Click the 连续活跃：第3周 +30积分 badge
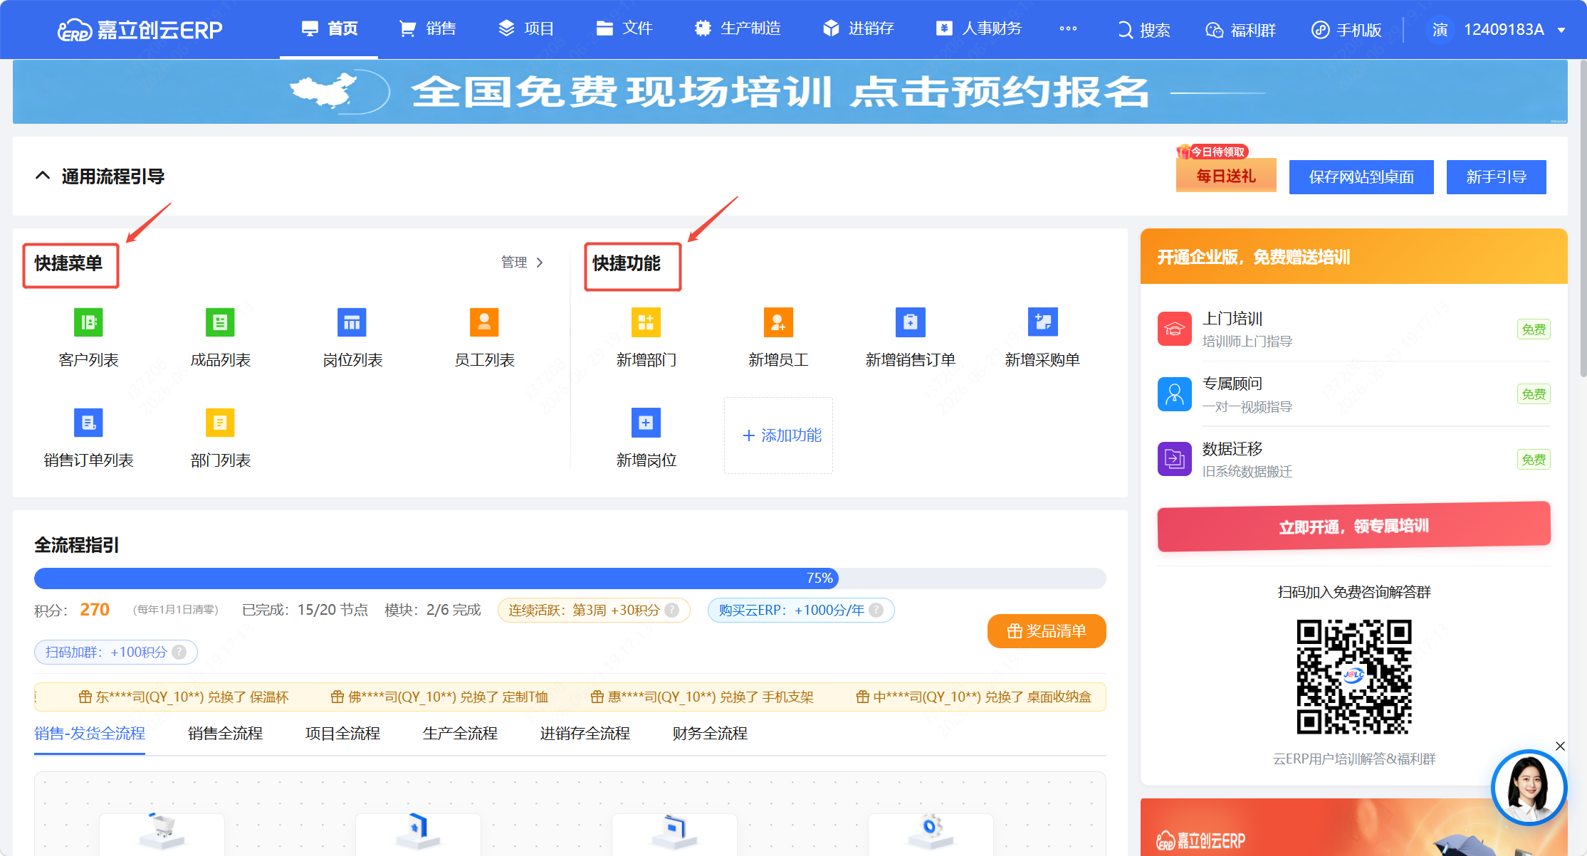 (593, 610)
